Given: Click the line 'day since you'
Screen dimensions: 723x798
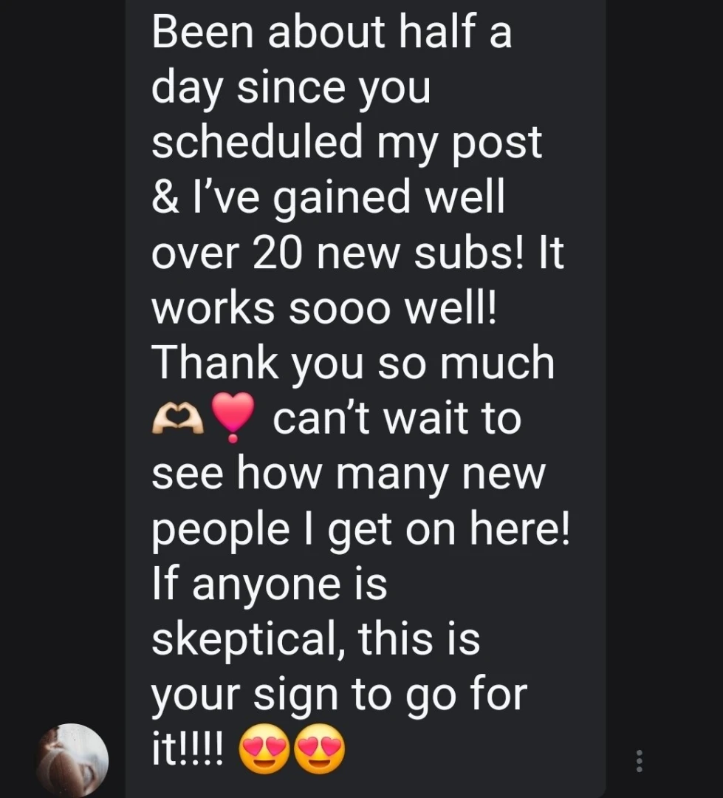Looking at the screenshot, I should tap(291, 89).
